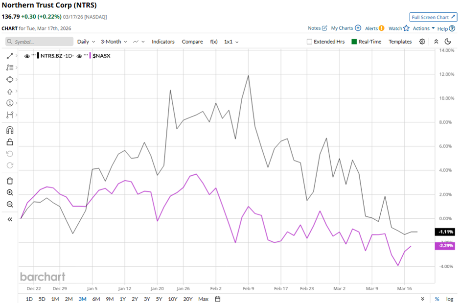Open the date range calendar
The image size is (460, 303).
pyautogui.click(x=218, y=299)
